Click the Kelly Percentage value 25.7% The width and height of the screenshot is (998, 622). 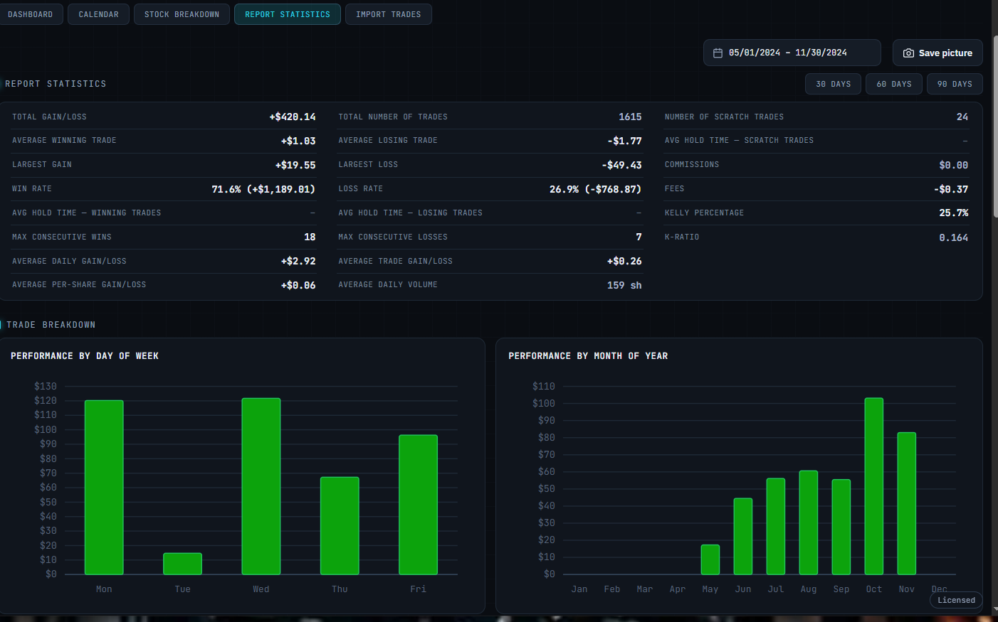pyautogui.click(x=954, y=213)
